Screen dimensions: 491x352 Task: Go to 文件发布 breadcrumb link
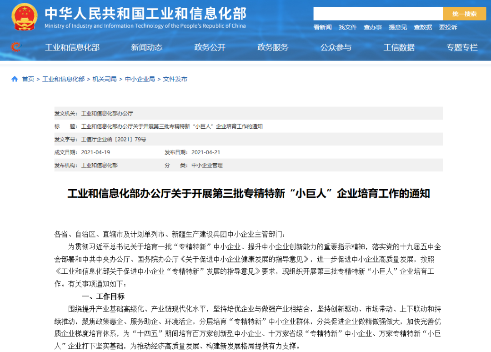coord(175,79)
